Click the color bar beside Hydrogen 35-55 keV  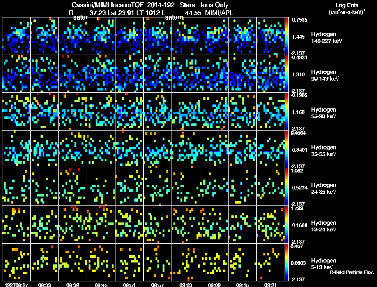287,149
